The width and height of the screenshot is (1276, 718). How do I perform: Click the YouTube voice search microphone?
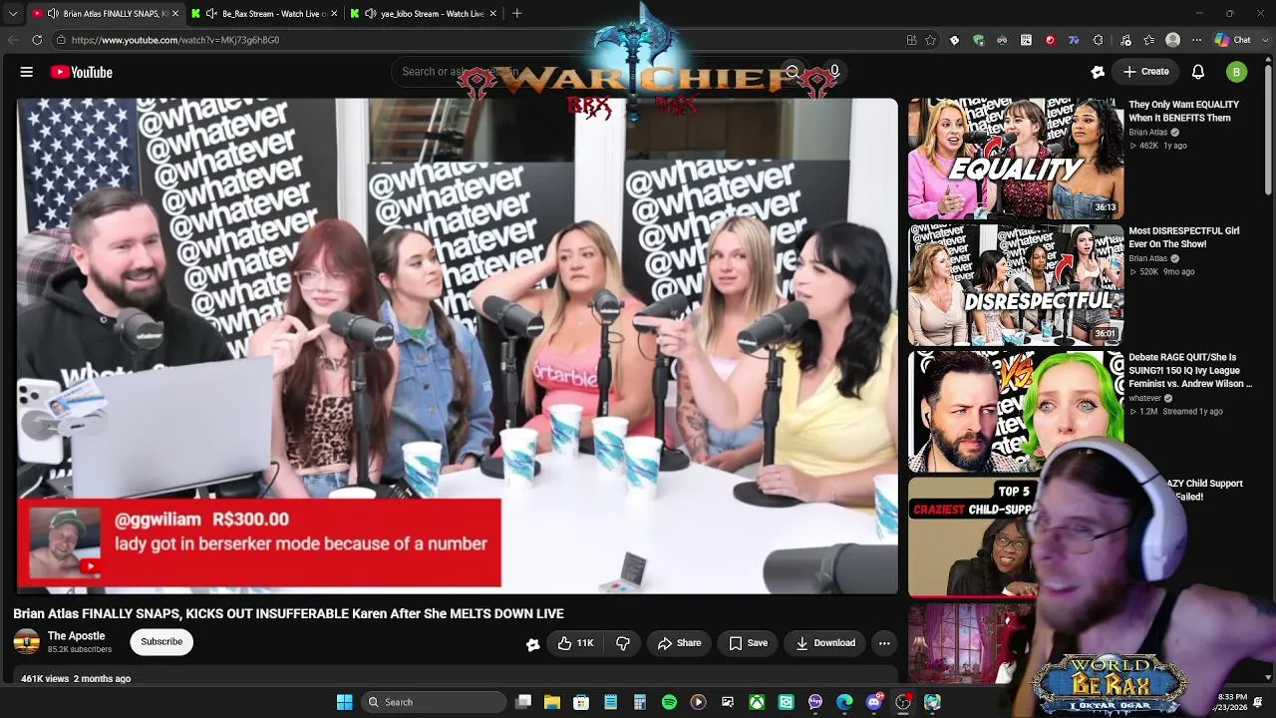833,72
